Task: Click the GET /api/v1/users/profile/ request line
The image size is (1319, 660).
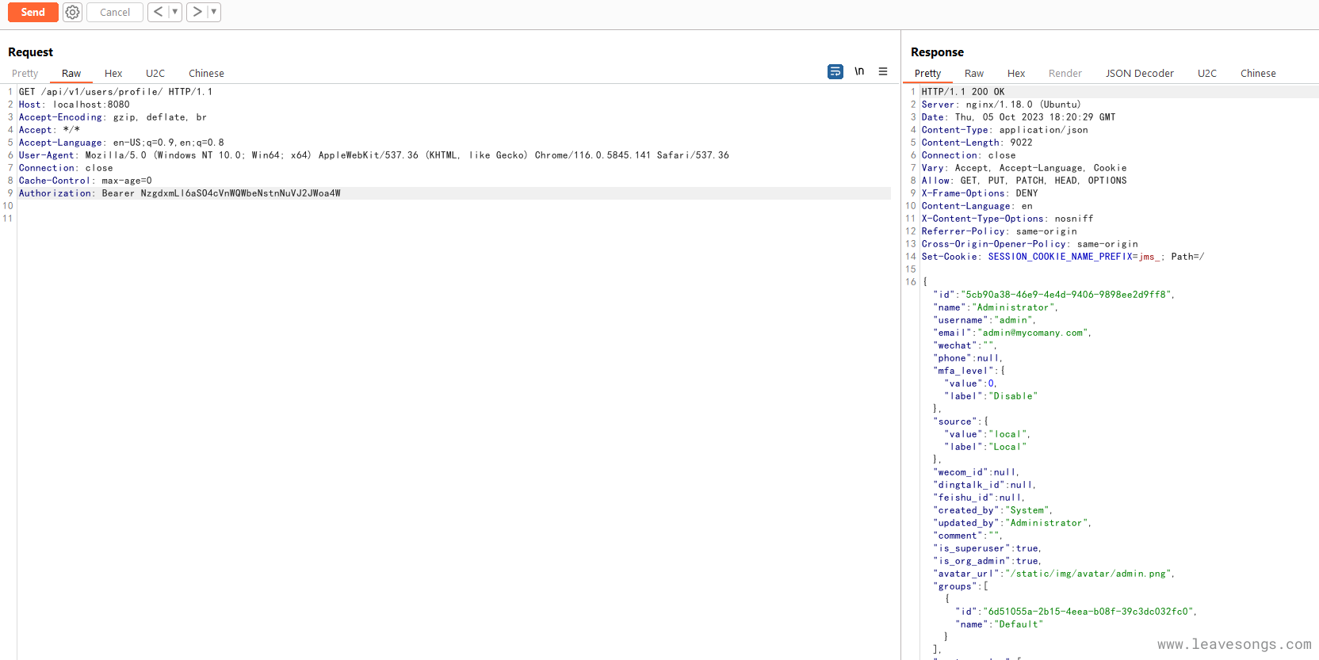Action: coord(116,92)
